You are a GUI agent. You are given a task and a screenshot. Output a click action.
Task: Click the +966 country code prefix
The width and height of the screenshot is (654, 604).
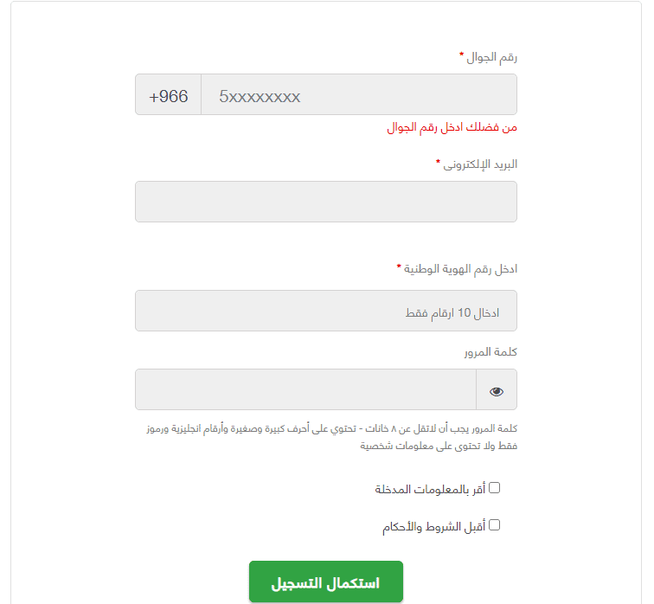[x=168, y=94]
